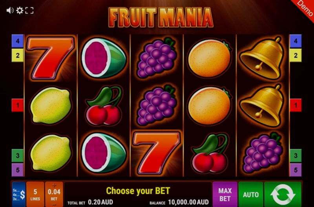314x207 pixels.
Task: Increase bet with the plus sign
Action: [54, 185]
